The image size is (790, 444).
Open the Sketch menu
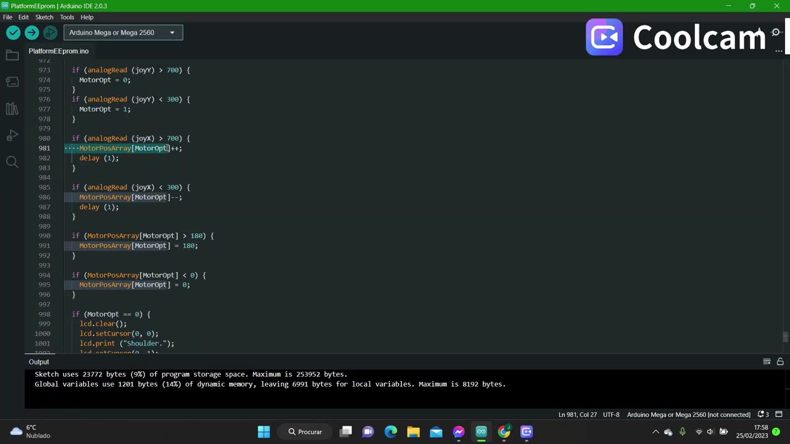[44, 17]
